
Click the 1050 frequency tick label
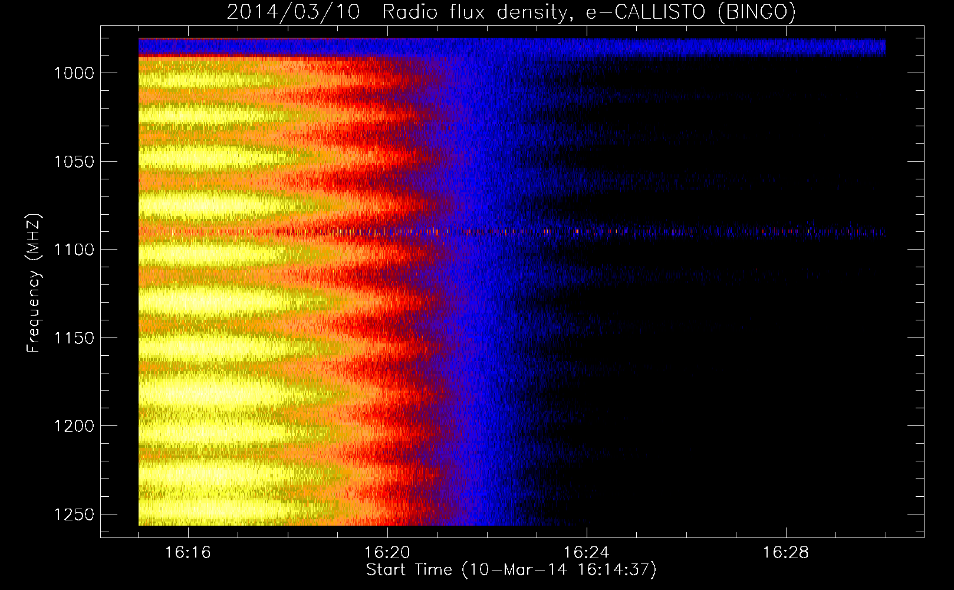coord(74,162)
